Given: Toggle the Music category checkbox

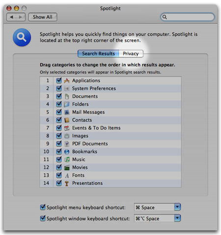Looking at the screenshot, I should point(59,159).
